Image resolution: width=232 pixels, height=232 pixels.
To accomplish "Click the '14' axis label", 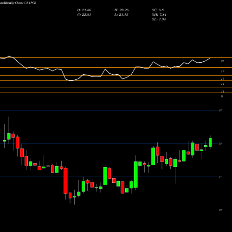I will [x=222, y=84].
